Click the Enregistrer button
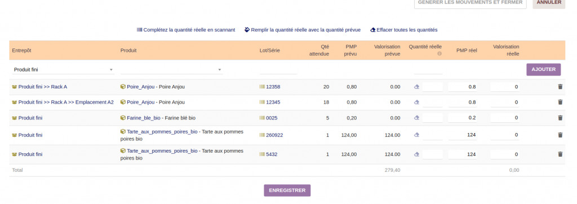Screen dimensions: 577x204 pyautogui.click(x=287, y=190)
